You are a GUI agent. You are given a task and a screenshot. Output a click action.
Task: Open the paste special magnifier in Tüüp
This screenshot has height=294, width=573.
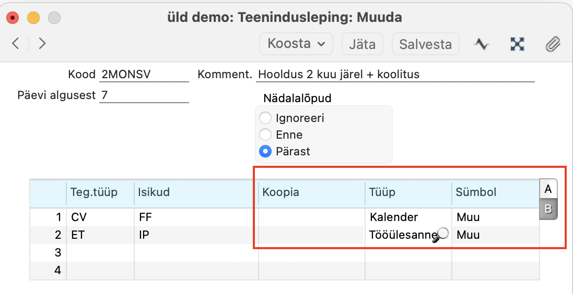[x=441, y=235]
